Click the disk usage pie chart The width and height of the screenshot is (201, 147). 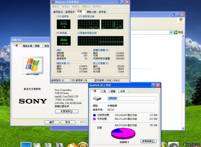click(123, 133)
